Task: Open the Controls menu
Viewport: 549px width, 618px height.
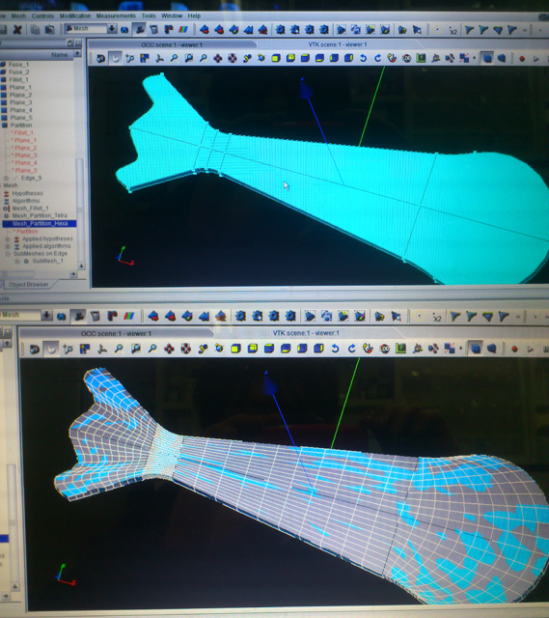Action: pos(42,16)
